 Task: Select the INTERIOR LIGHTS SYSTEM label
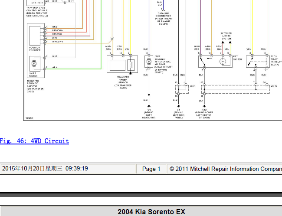pos(226,36)
